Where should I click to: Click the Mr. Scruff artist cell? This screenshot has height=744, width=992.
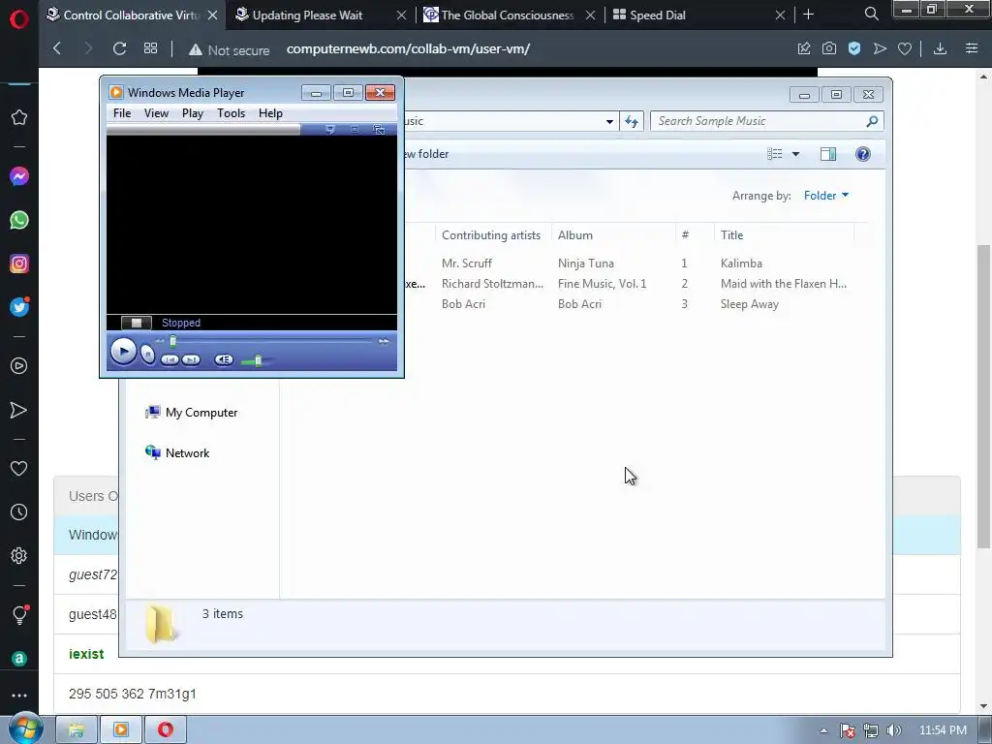pos(467,263)
